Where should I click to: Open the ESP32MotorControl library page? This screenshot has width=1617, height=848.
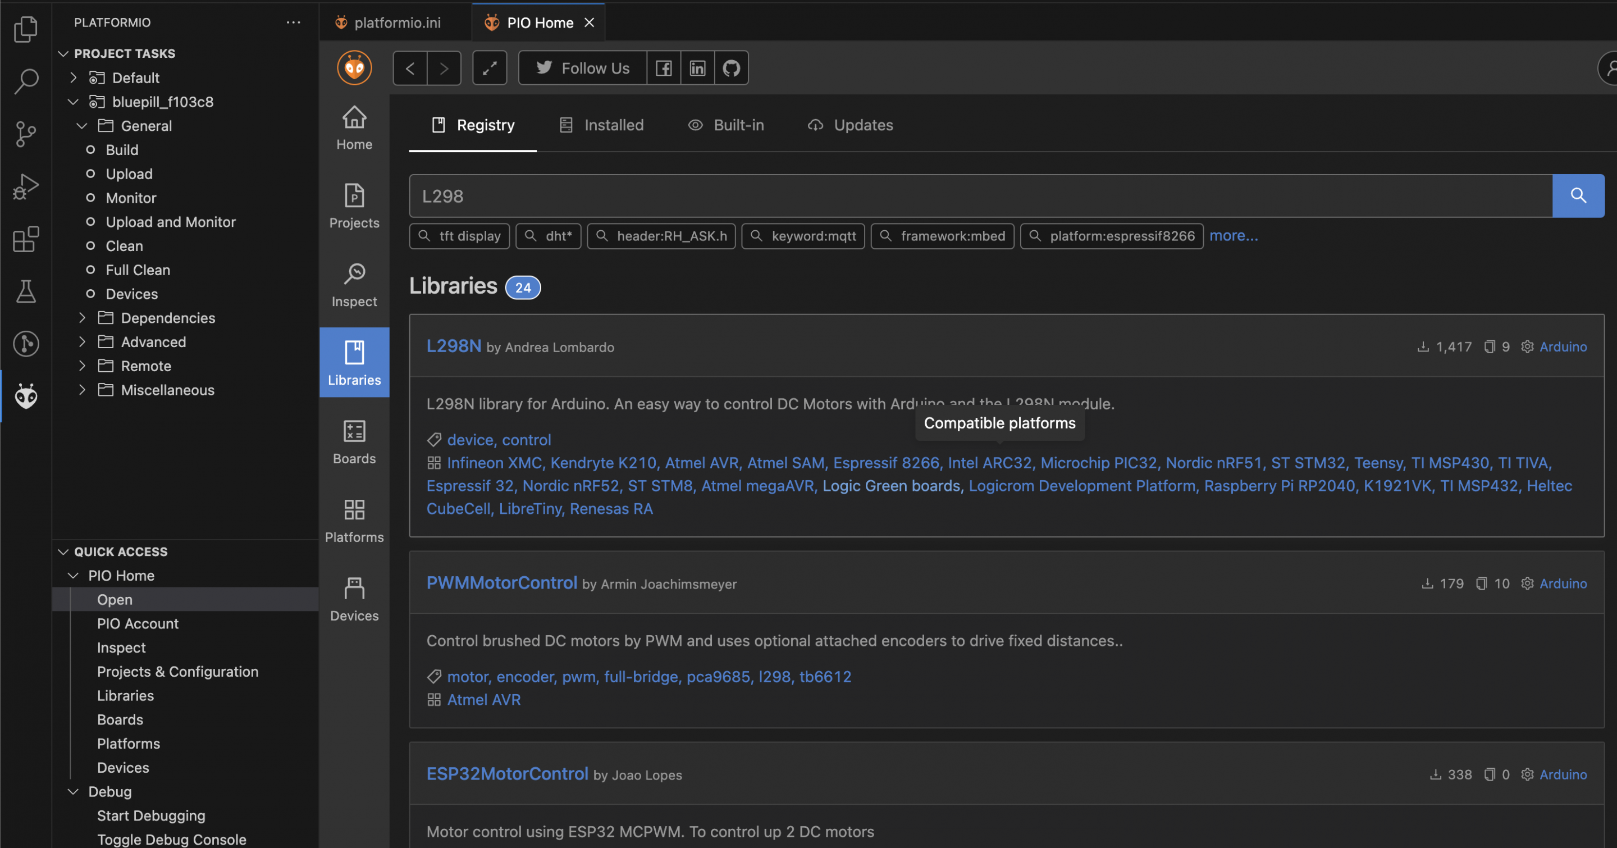click(x=507, y=773)
